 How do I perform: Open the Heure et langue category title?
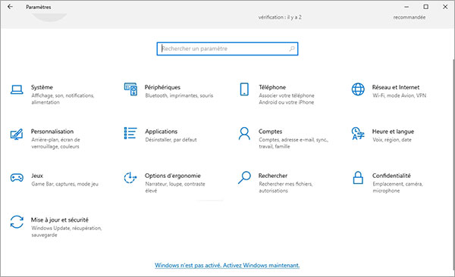pos(393,132)
